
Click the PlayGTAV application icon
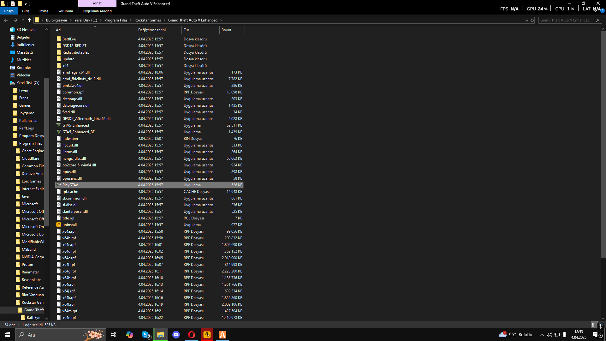[59, 185]
